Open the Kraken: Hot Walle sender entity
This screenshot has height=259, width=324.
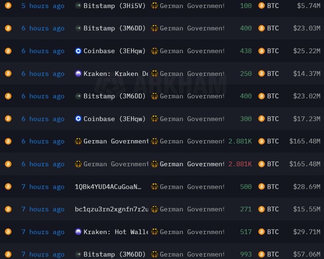(116, 232)
